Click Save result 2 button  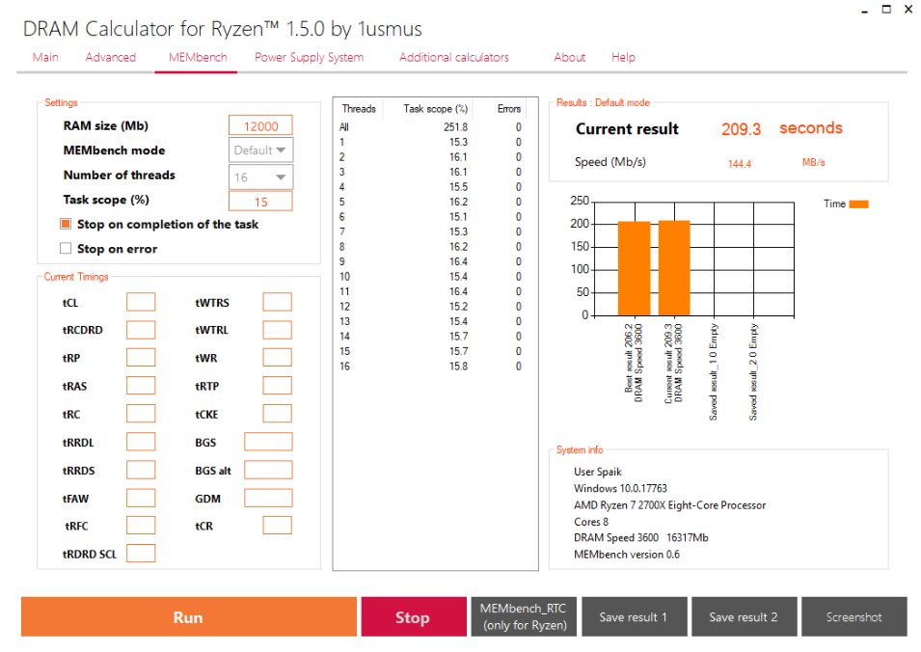[x=745, y=616]
